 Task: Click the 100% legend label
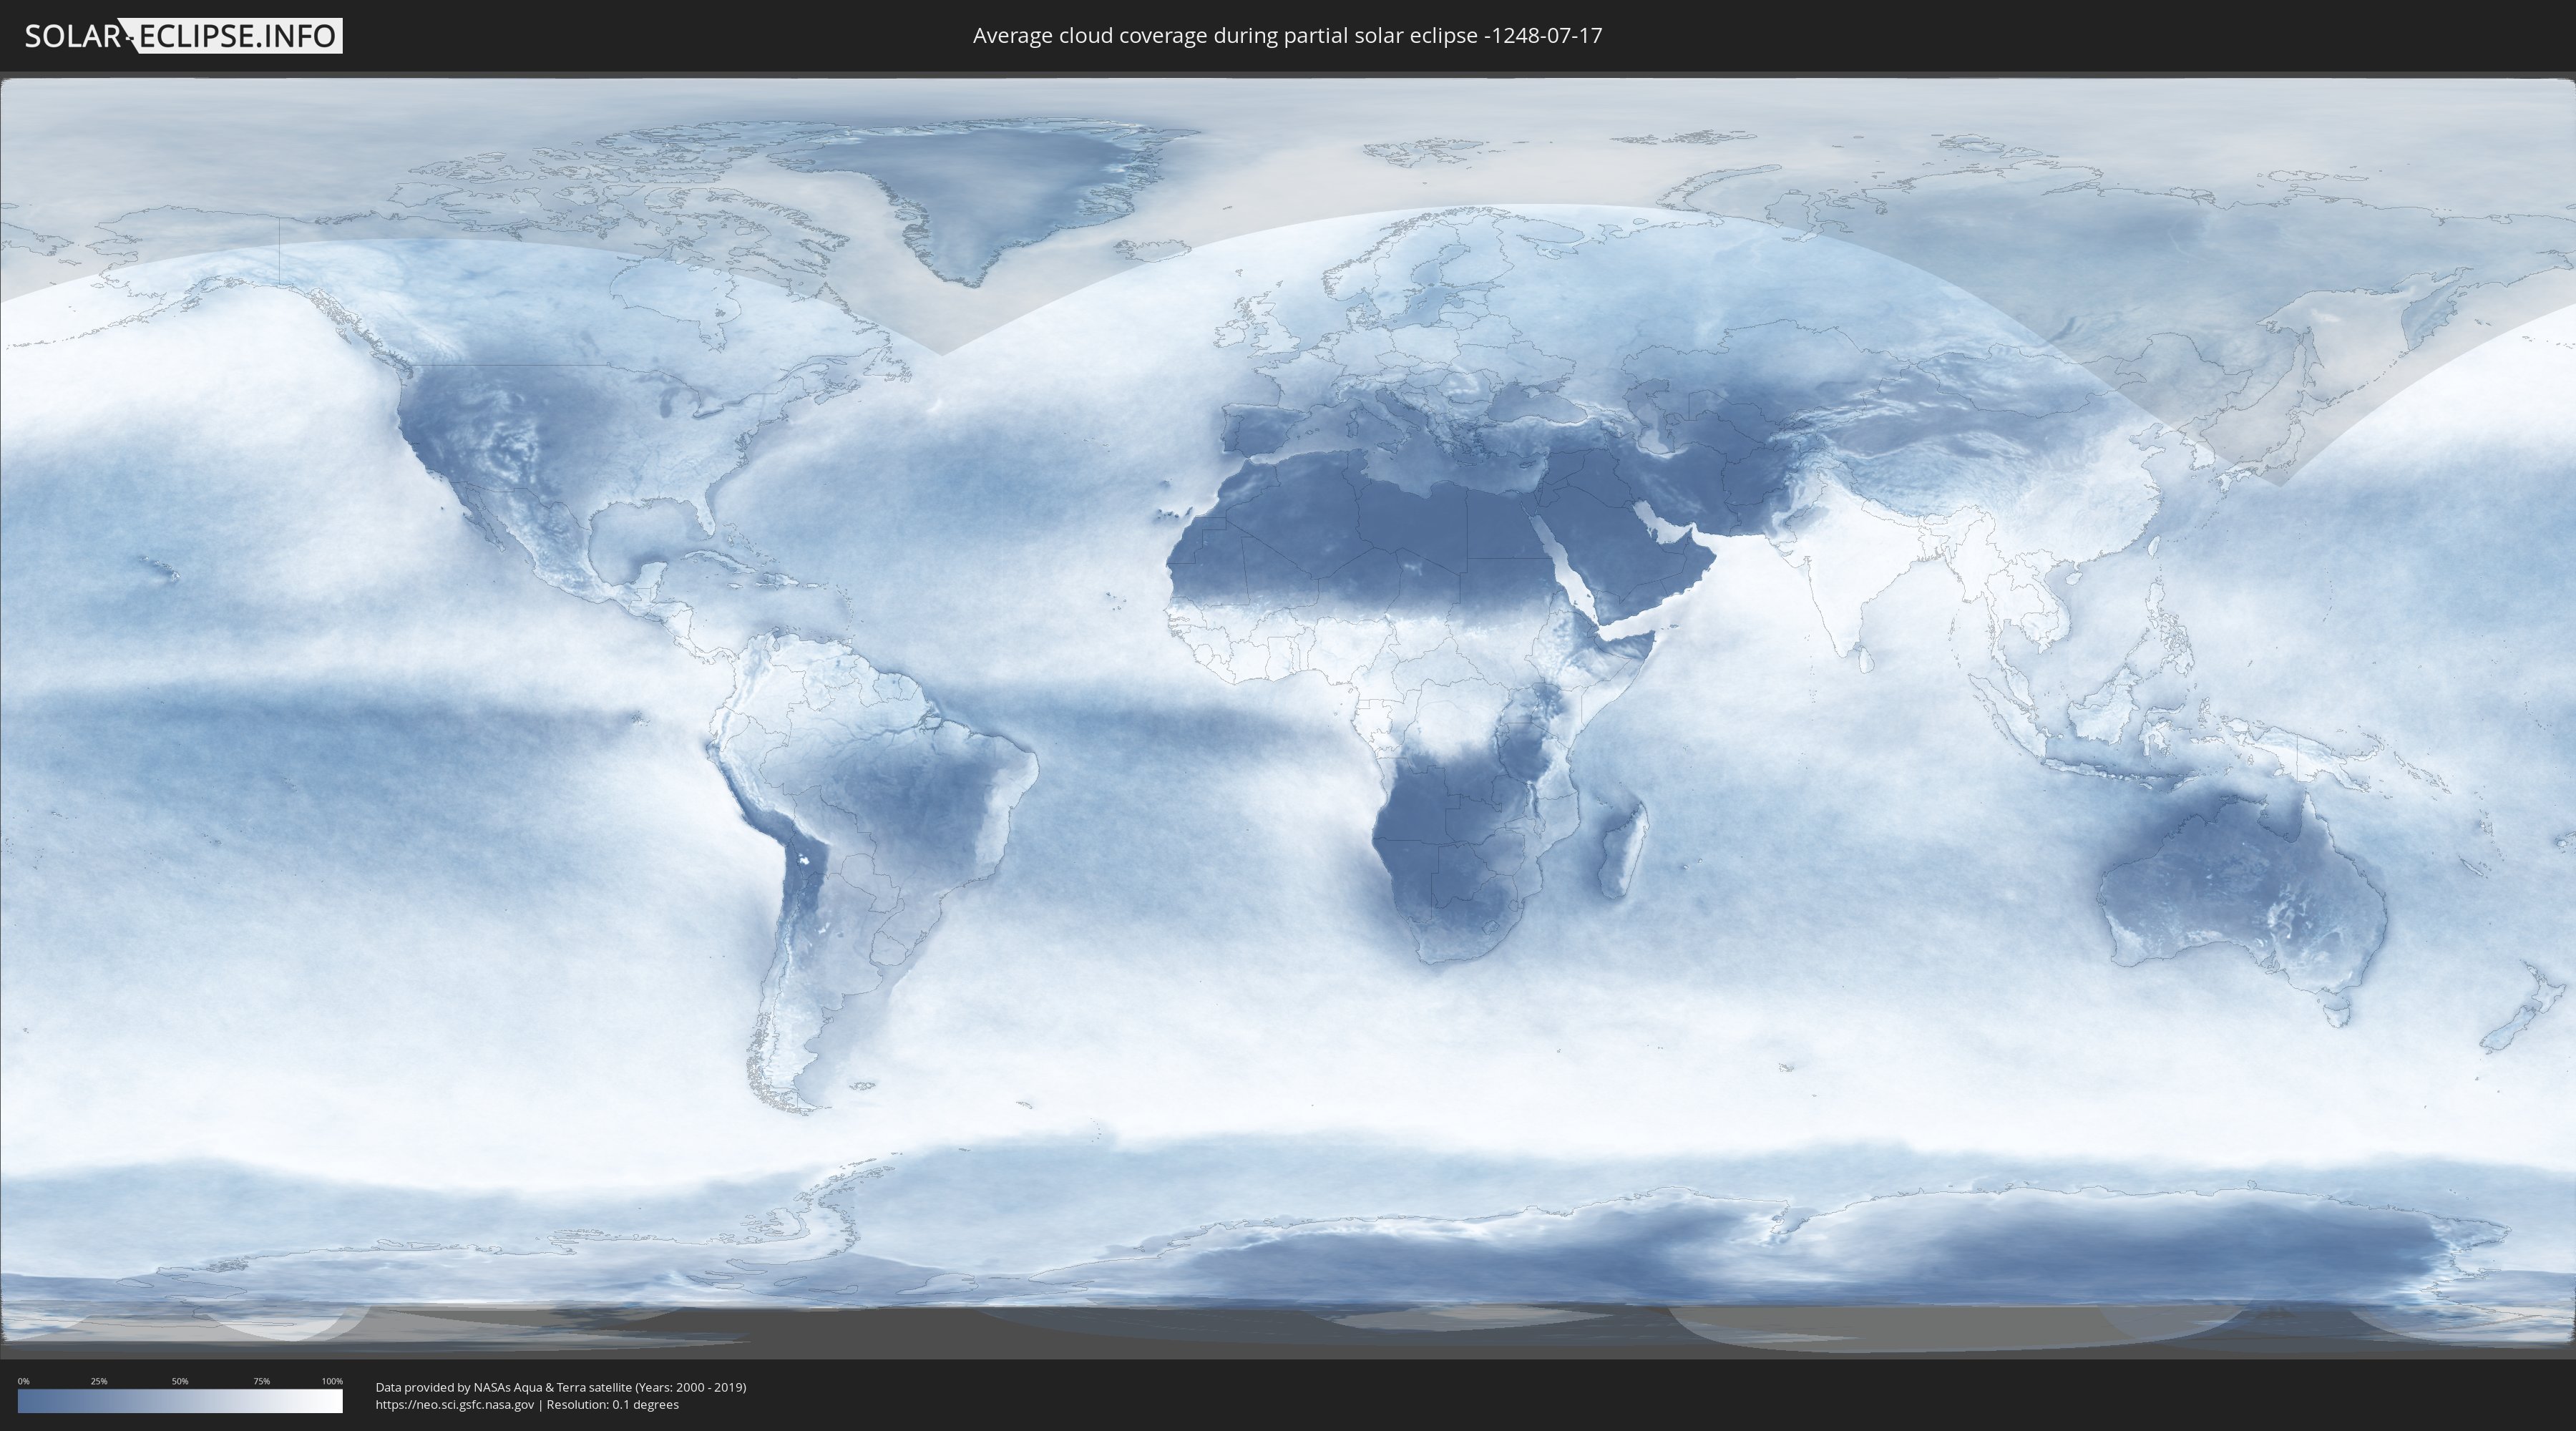coord(332,1381)
